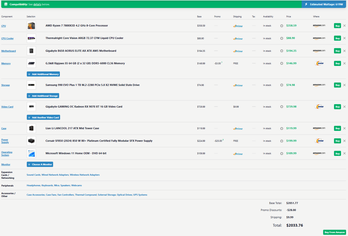
Task: Open the compatibility details link
Action: tap(37, 5)
